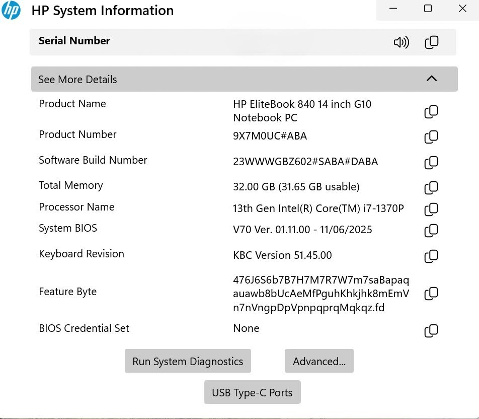Minimize the HP System Information window
The height and width of the screenshot is (419, 479).
[393, 9]
